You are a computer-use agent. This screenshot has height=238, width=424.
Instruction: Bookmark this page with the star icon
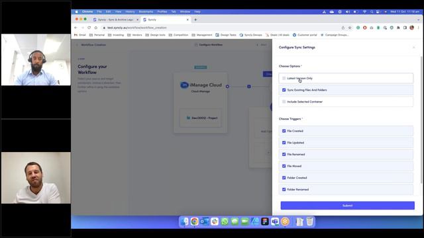pos(350,28)
